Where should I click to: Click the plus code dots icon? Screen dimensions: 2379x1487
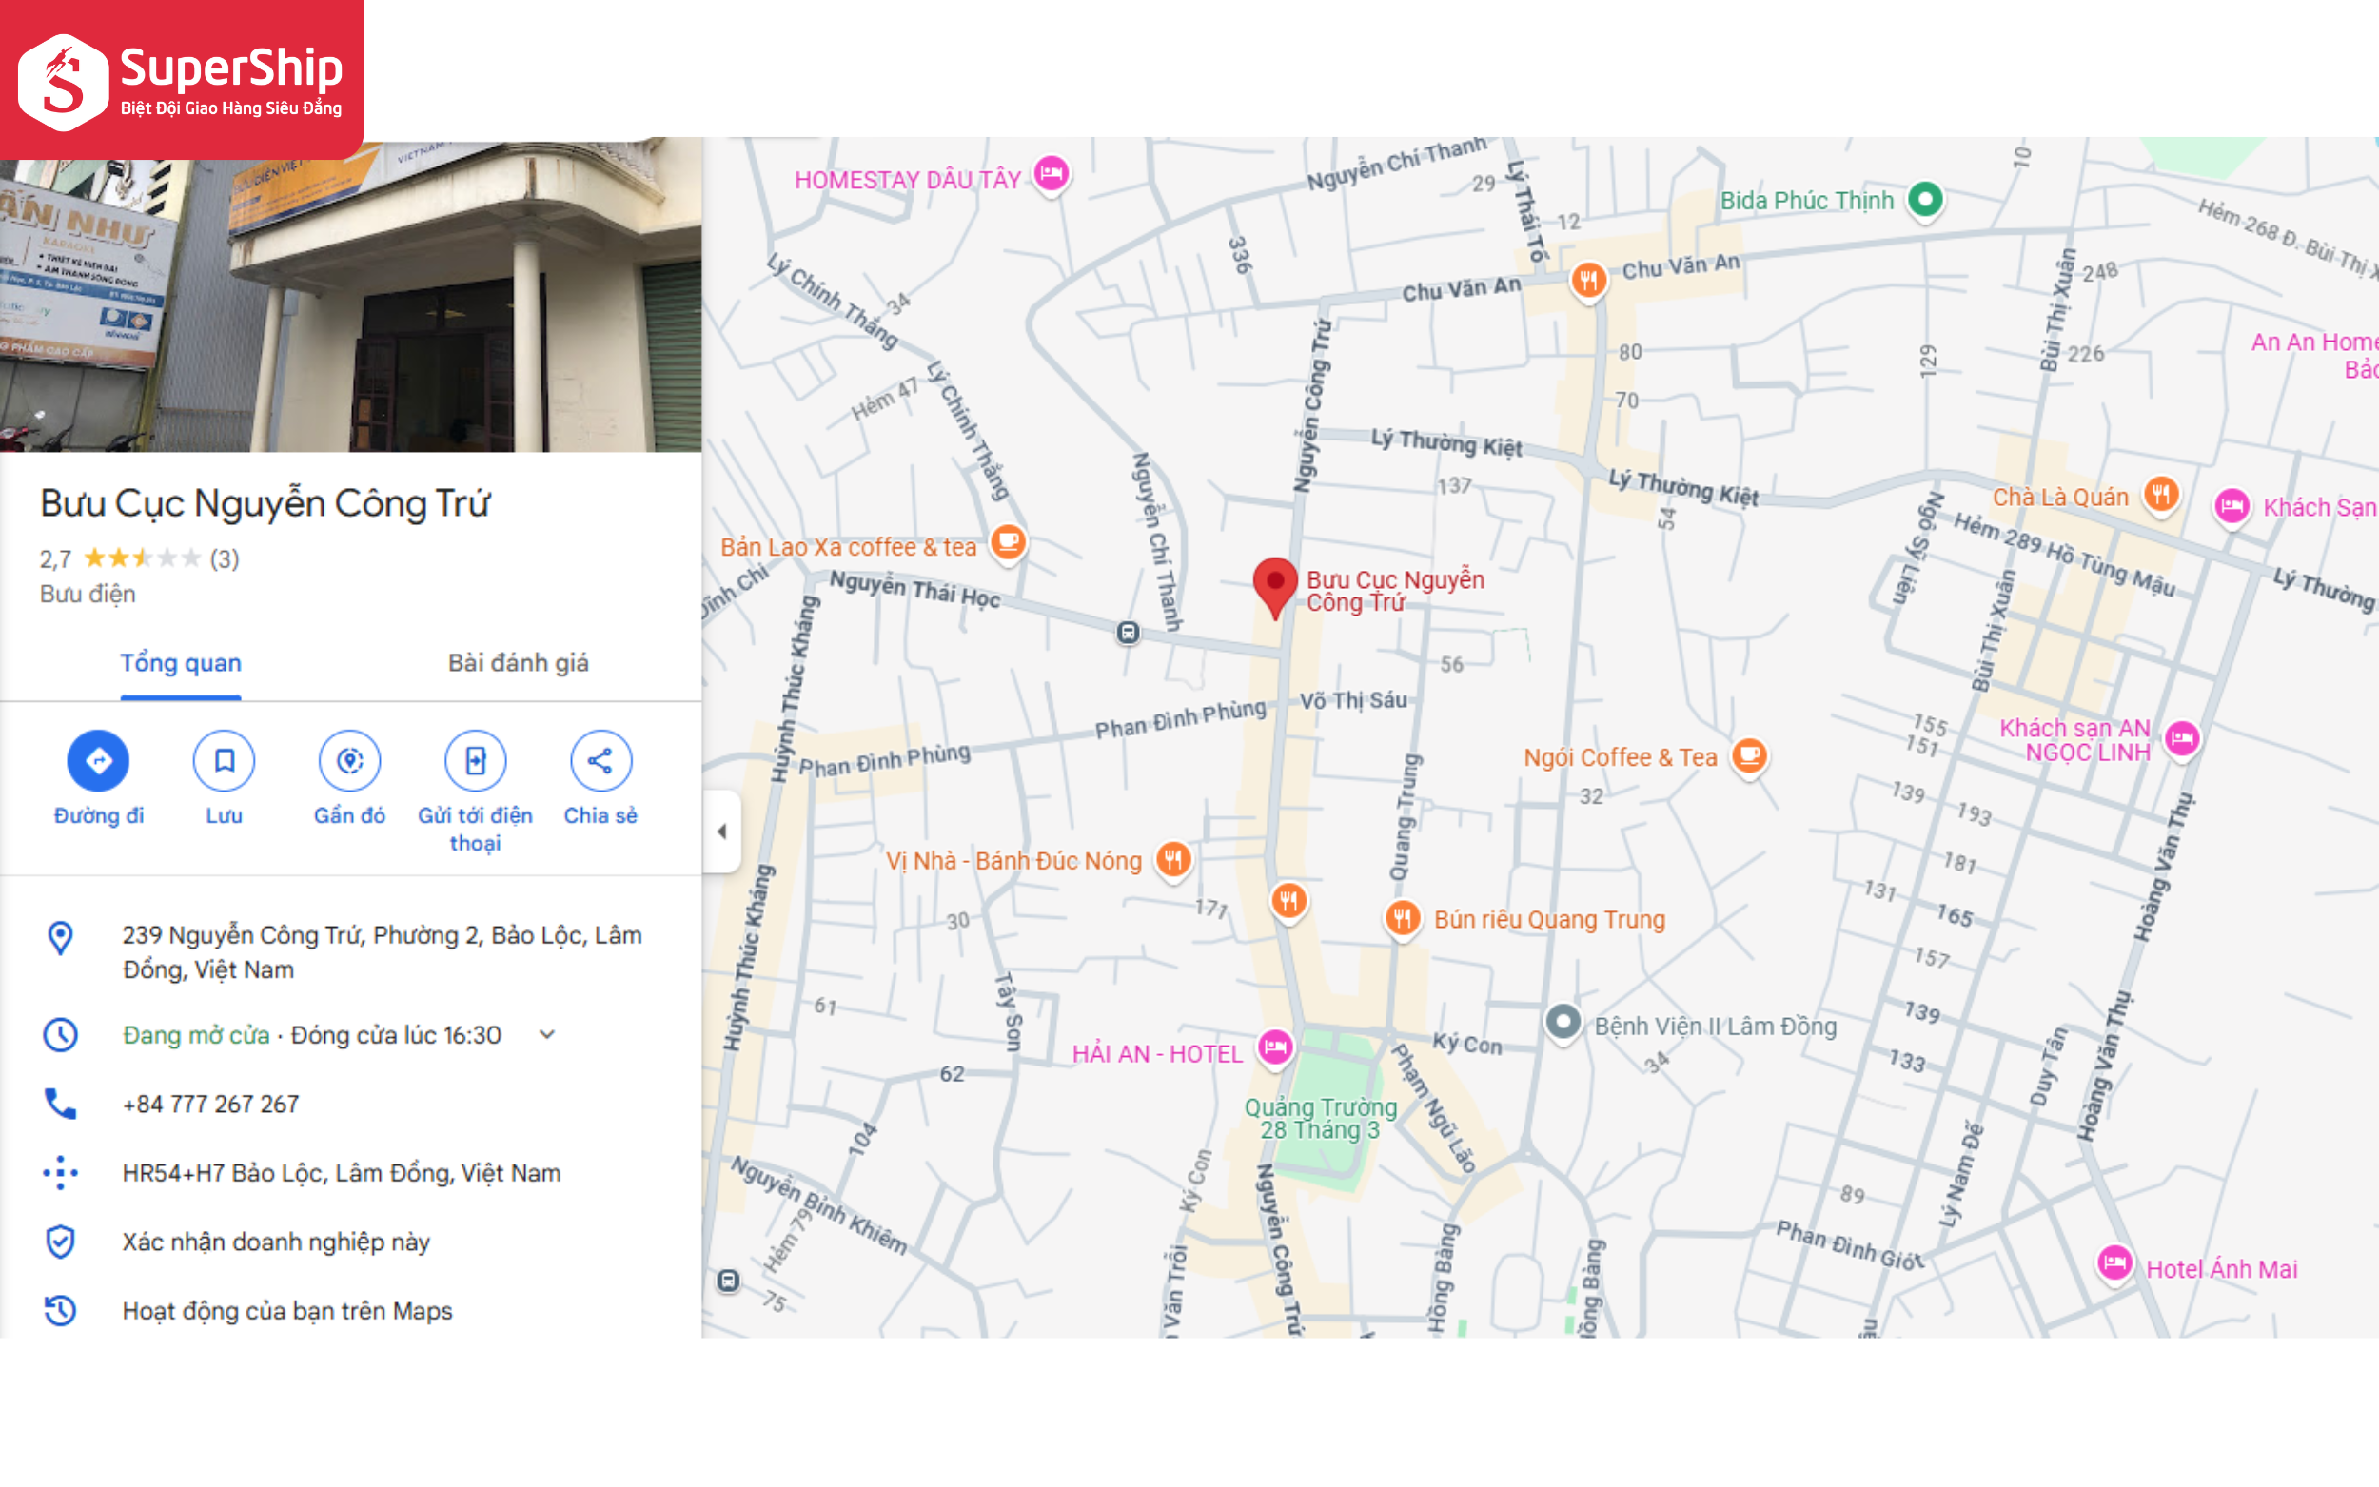click(61, 1172)
